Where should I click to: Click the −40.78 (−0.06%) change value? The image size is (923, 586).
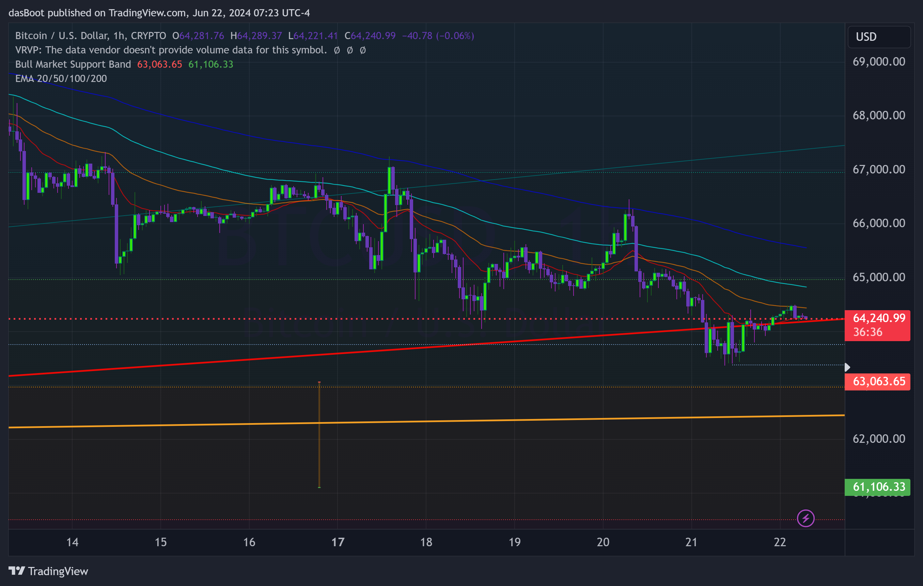[x=438, y=36]
